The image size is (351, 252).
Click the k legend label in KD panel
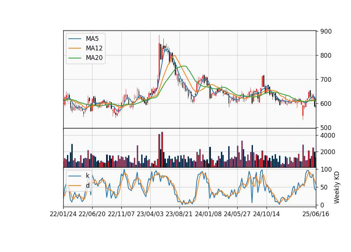87,176
